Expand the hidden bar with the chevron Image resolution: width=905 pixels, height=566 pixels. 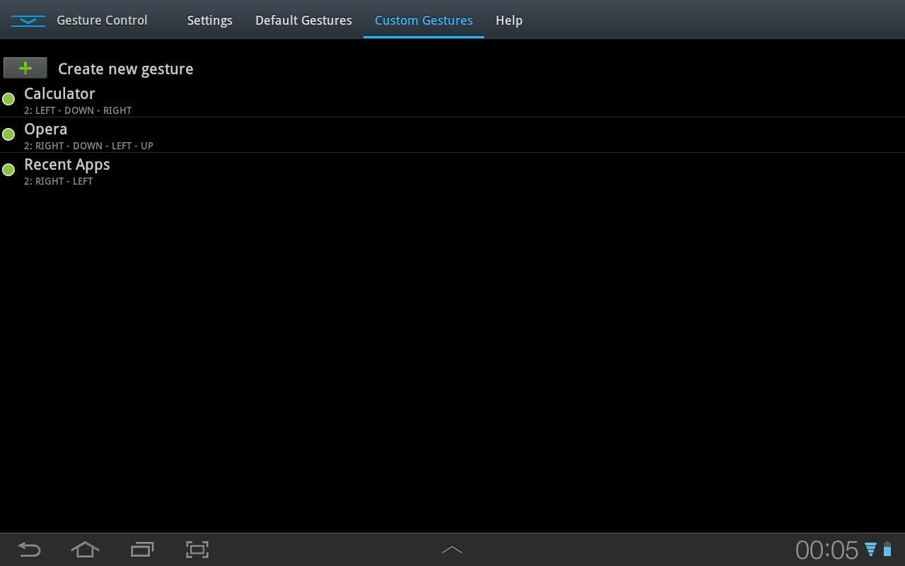(x=452, y=549)
